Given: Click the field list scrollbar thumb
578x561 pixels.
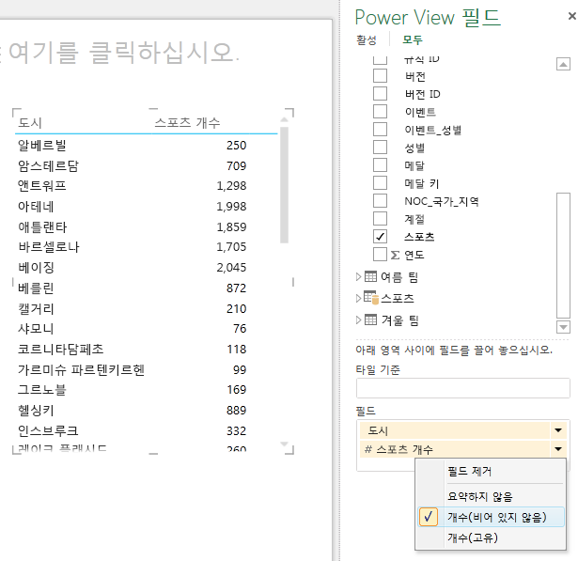Looking at the screenshot, I should pyautogui.click(x=563, y=255).
